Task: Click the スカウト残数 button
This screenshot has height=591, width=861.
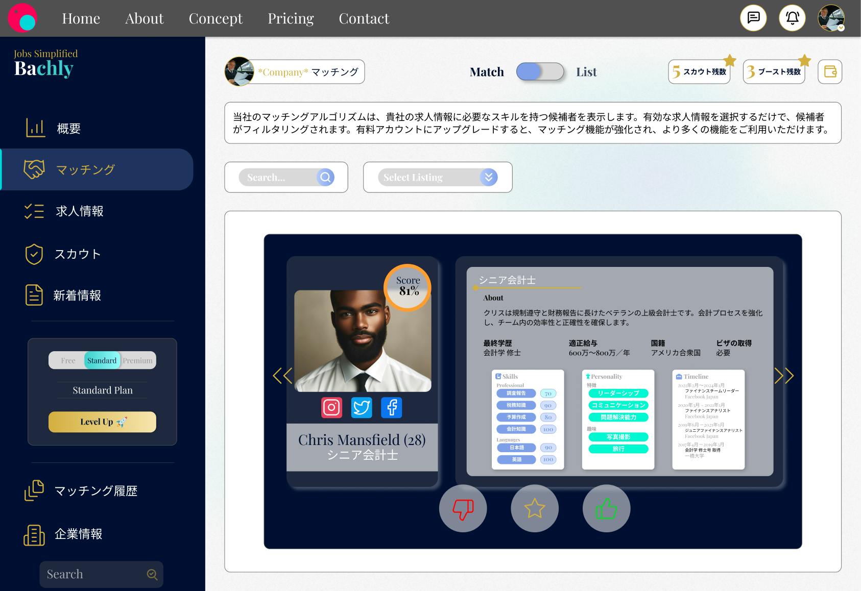Action: point(699,72)
